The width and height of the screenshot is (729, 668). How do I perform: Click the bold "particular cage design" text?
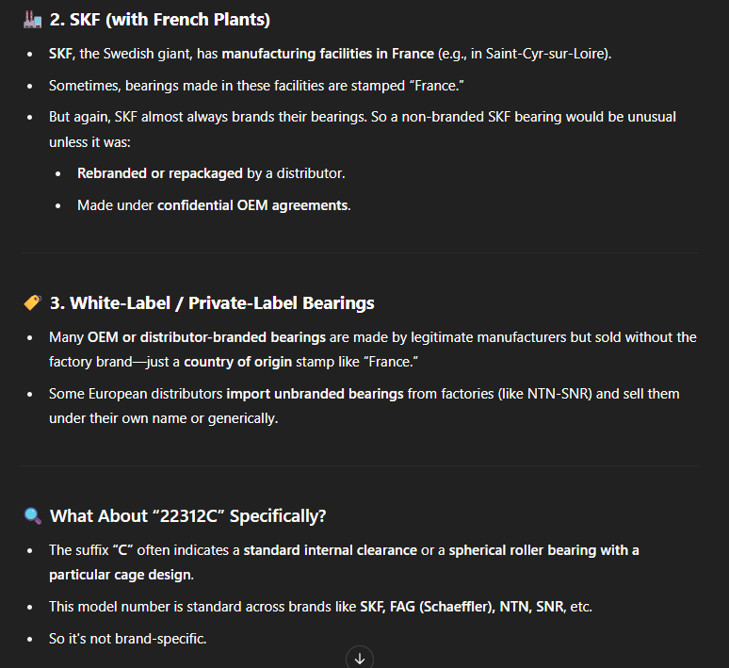coord(118,574)
